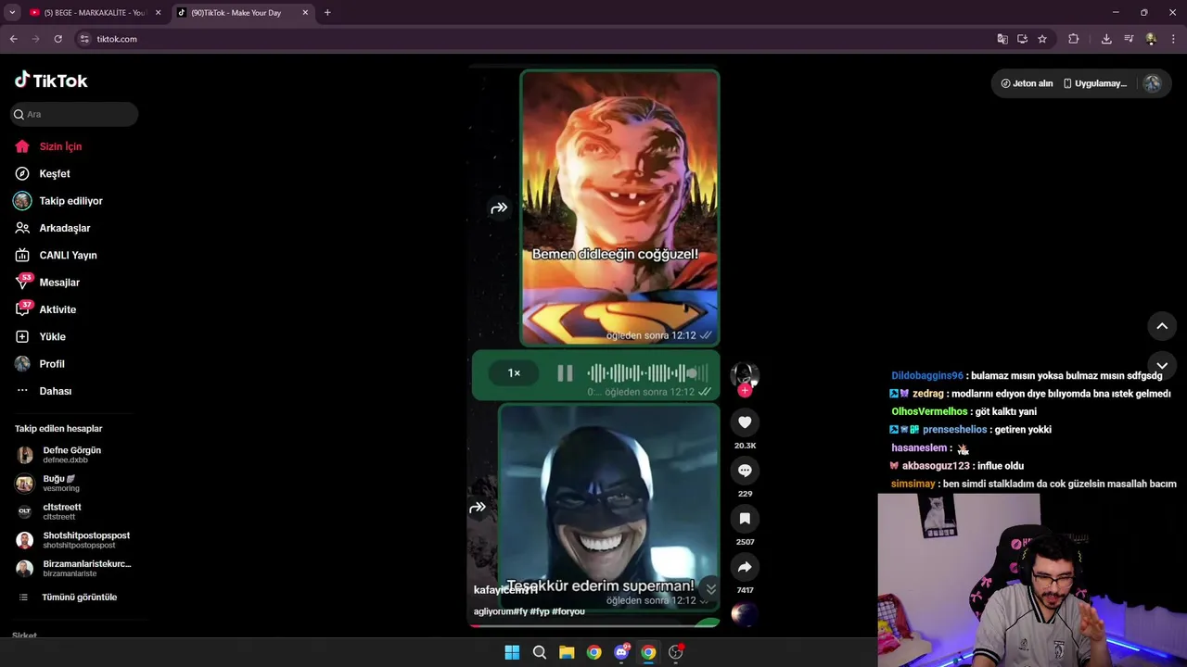The height and width of the screenshot is (667, 1187).
Task: Open Aktivite notifications
Action: pos(57,309)
